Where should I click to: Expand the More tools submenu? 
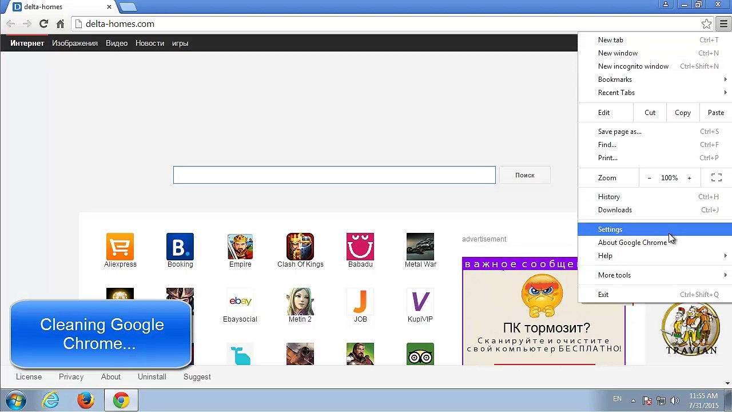[x=655, y=275]
